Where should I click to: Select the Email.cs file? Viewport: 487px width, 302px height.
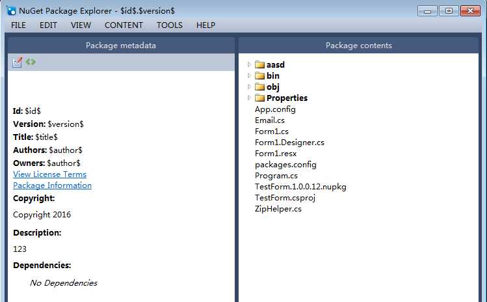pos(270,120)
